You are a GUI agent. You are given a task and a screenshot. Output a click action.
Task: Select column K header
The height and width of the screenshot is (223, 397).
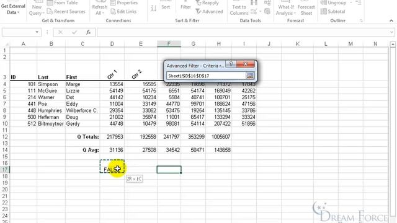point(298,44)
